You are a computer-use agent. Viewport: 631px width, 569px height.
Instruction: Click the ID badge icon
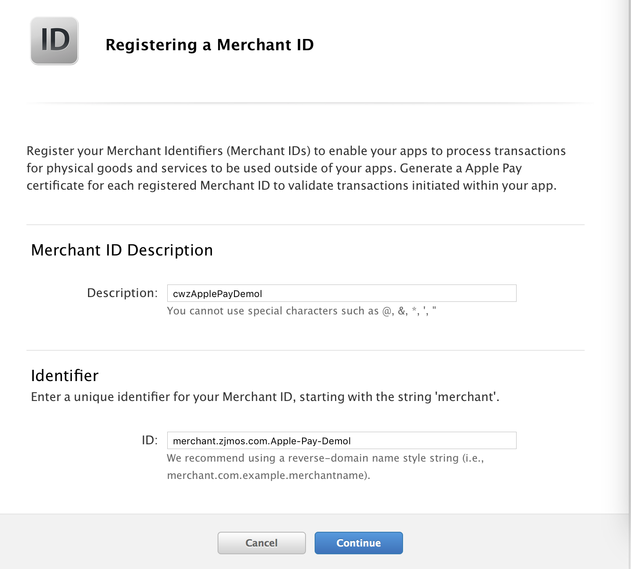(54, 41)
